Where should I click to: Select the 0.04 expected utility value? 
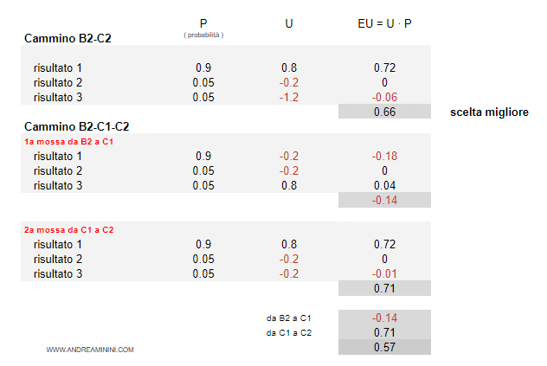(x=384, y=185)
